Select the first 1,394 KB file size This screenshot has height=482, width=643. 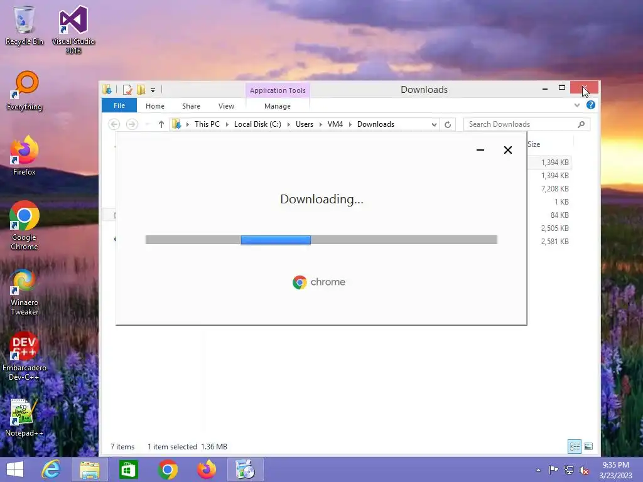[x=555, y=163]
